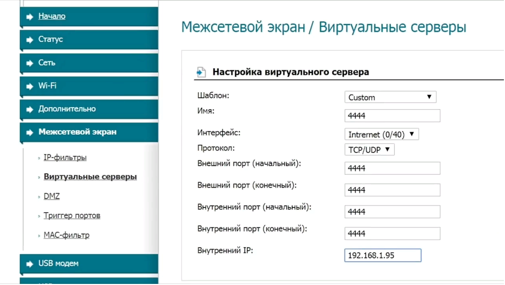Open the MAC-фильтр submenu link
This screenshot has height=285, width=505.
click(x=66, y=235)
